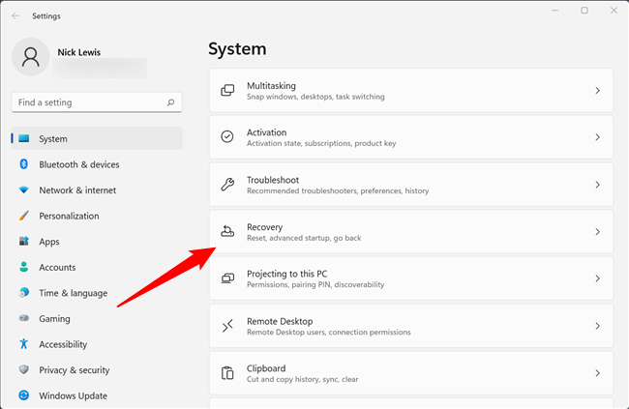Click the Remote Desktop icon

pos(227,326)
